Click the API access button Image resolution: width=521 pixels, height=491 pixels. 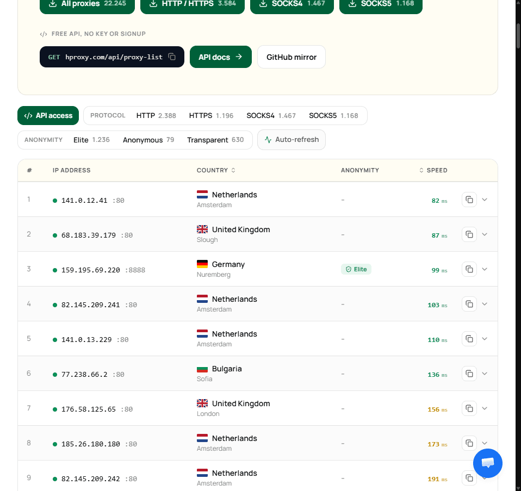tap(48, 116)
